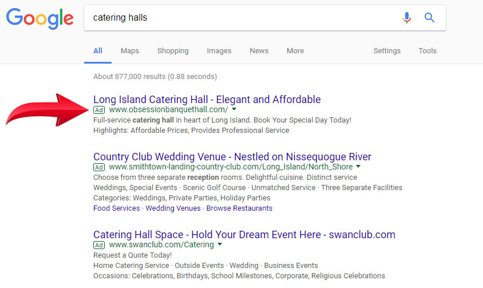Open the News tab
483x288 pixels.
(x=259, y=51)
